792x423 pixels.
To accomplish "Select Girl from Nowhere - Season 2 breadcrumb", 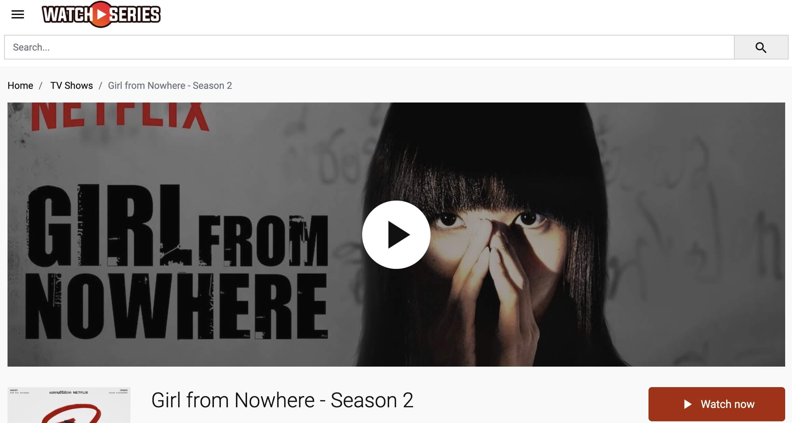I will click(x=170, y=85).
